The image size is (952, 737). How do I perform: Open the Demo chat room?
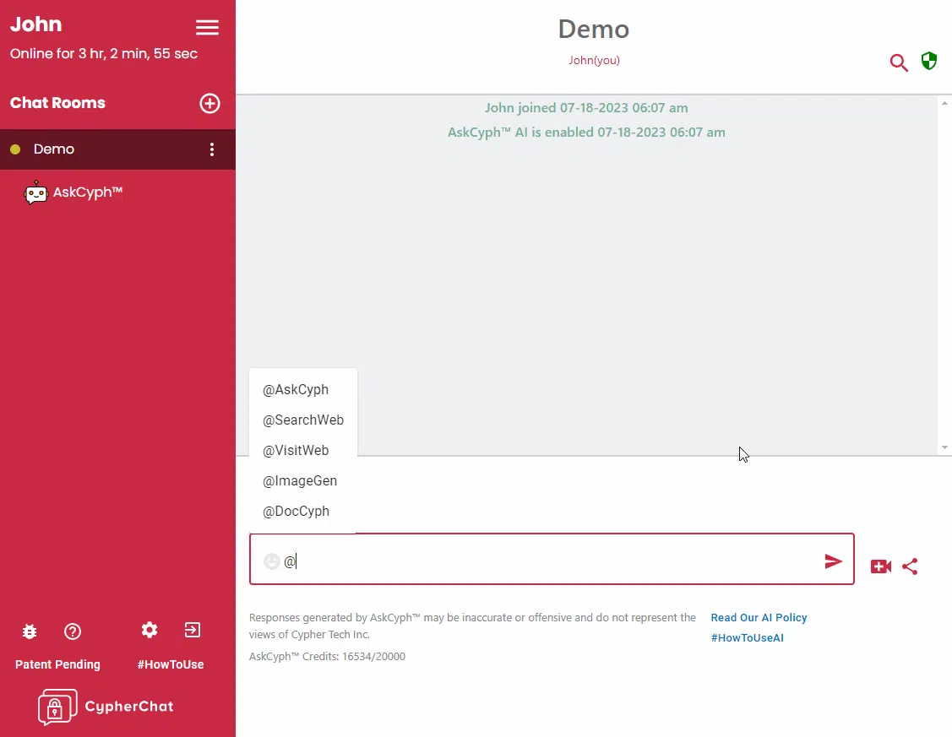(117, 149)
